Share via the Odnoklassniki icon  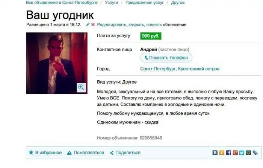222,153
